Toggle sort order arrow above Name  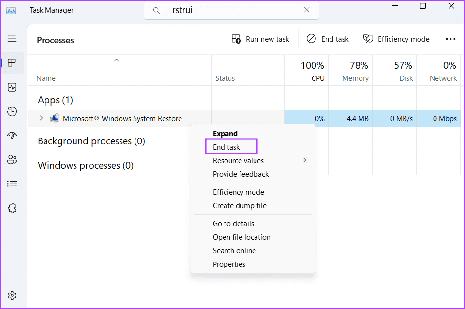(x=116, y=60)
